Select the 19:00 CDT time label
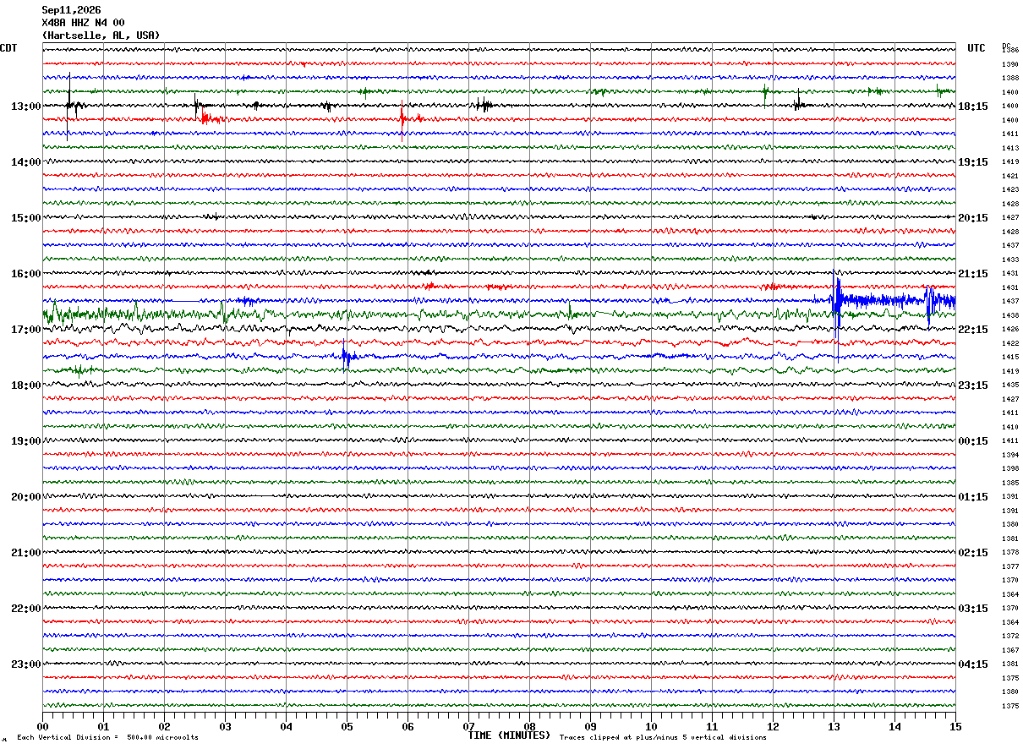 [26, 441]
